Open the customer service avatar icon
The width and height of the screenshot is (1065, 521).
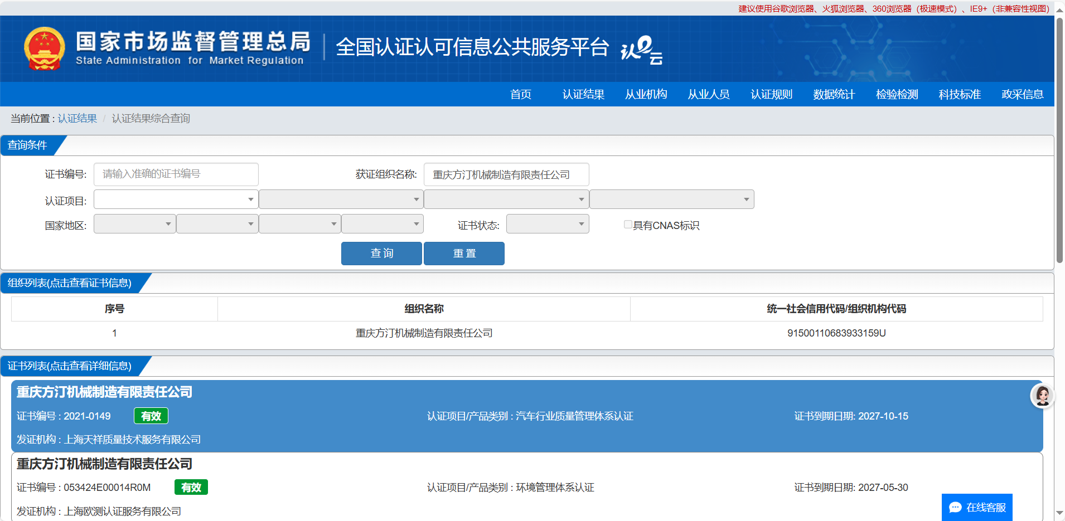click(1042, 396)
